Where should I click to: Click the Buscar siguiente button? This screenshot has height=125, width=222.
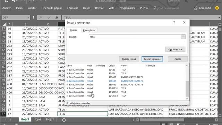point(152,59)
